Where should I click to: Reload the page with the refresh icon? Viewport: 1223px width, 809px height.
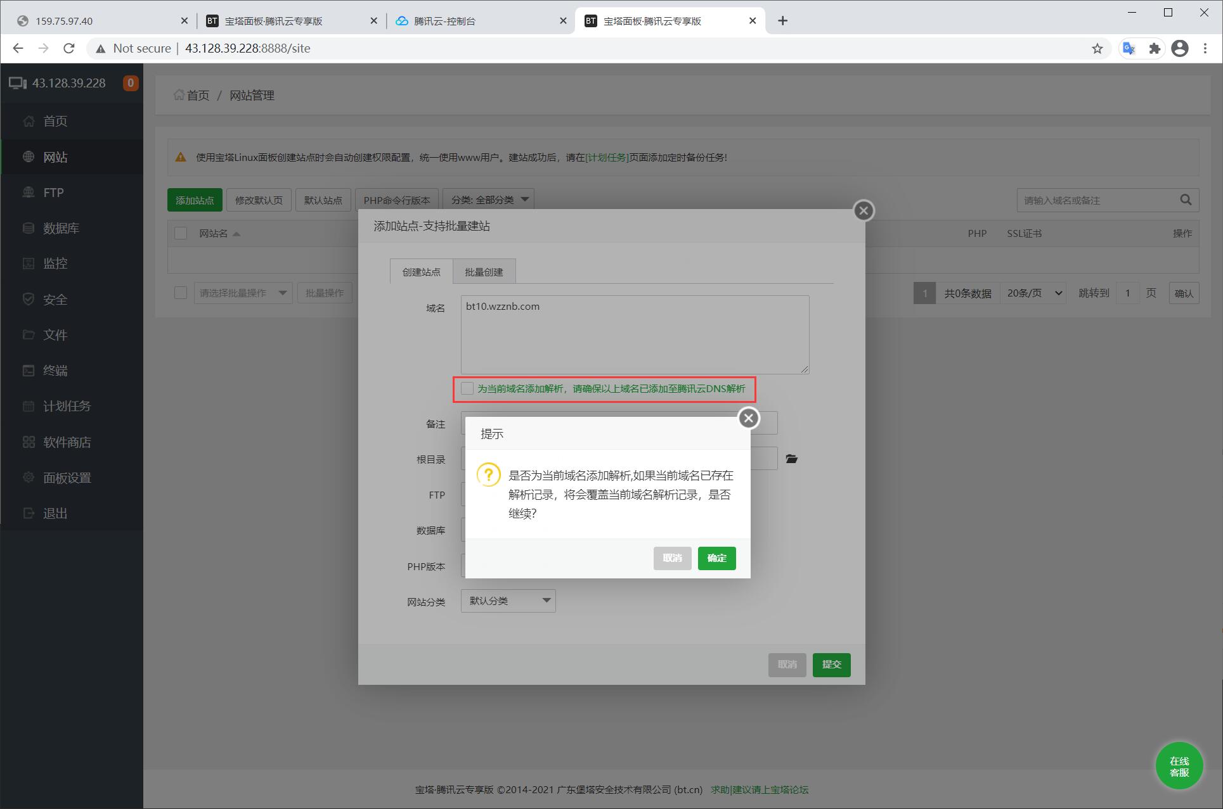(69, 48)
